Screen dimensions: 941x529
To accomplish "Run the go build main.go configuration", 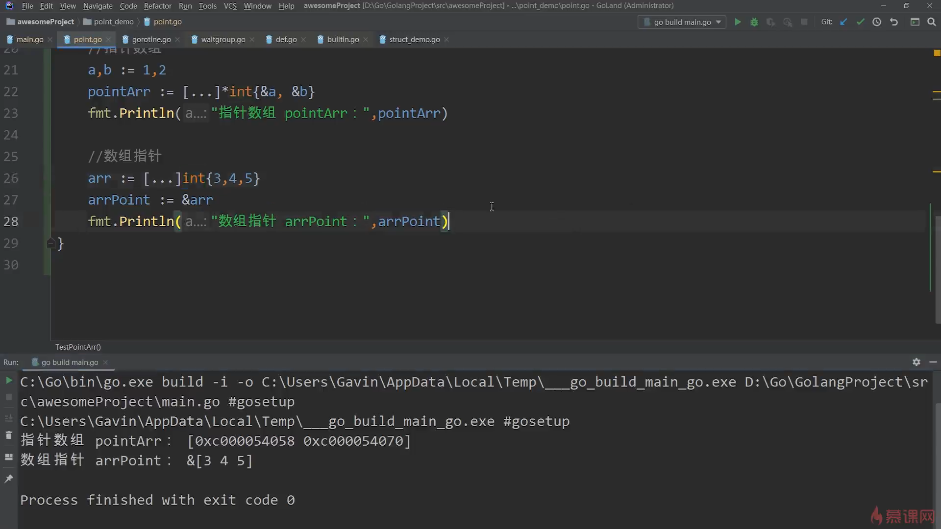I will tap(738, 22).
